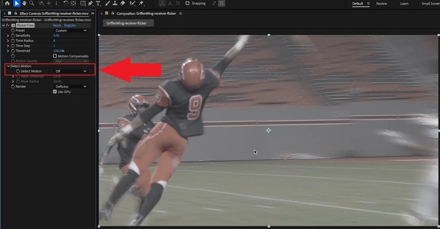
Task: Uncheck the Use GPU checkbox
Action: tap(54, 91)
